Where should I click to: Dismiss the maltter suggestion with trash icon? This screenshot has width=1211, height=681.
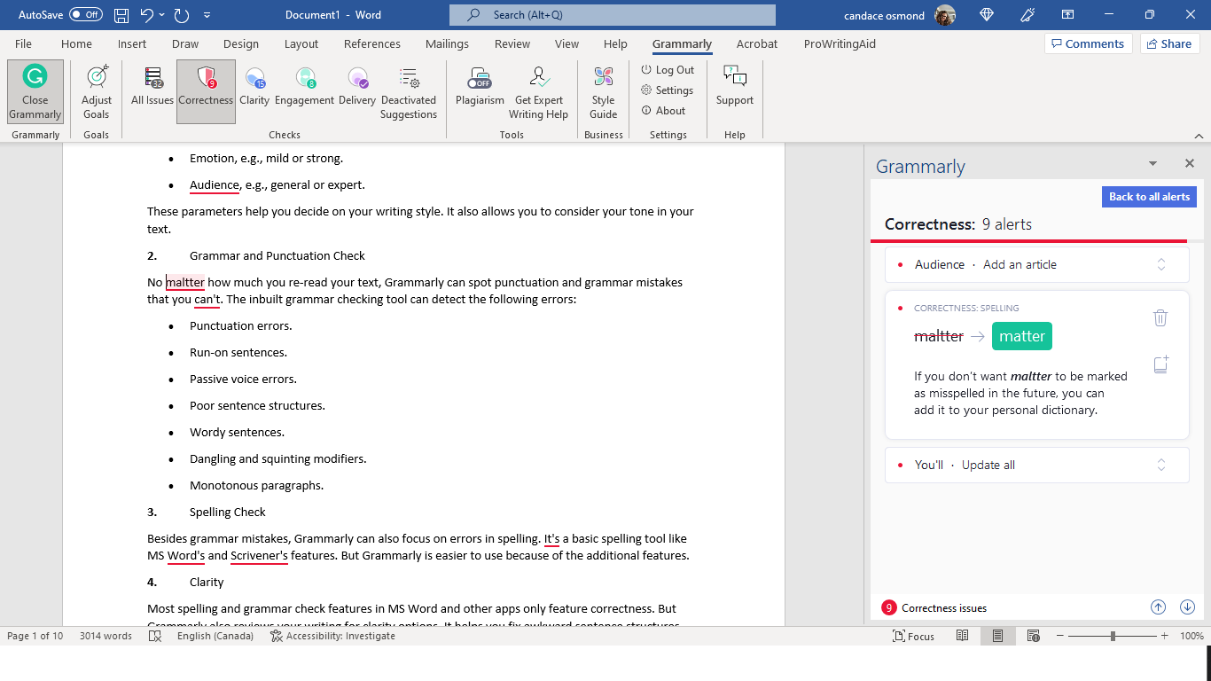tap(1160, 317)
